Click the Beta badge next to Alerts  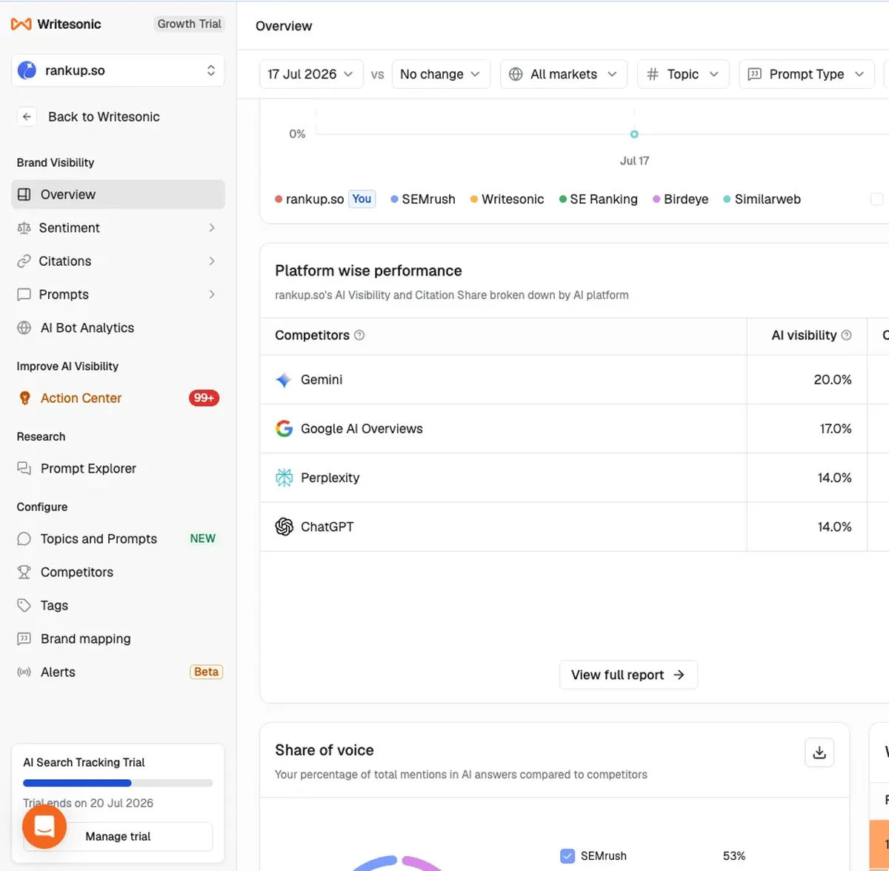pos(206,673)
